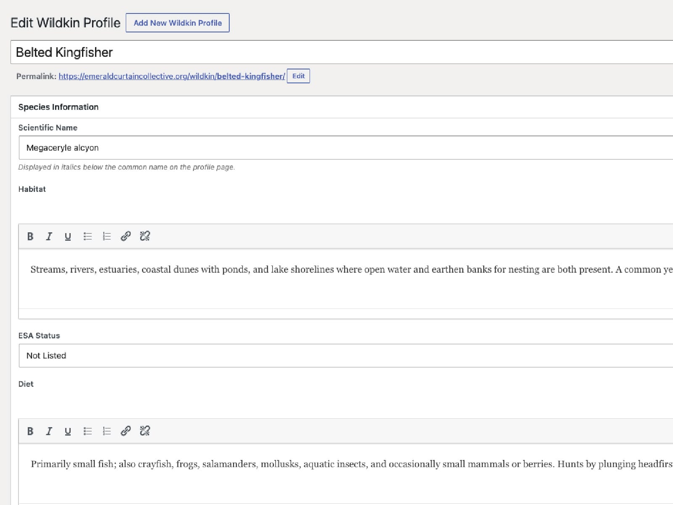Viewport: 673px width, 505px height.
Task: Click the 'Displayed in italics' help text
Action: click(127, 167)
